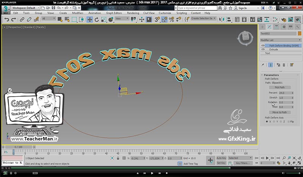Toggle Auto Key animation mode

point(221,158)
